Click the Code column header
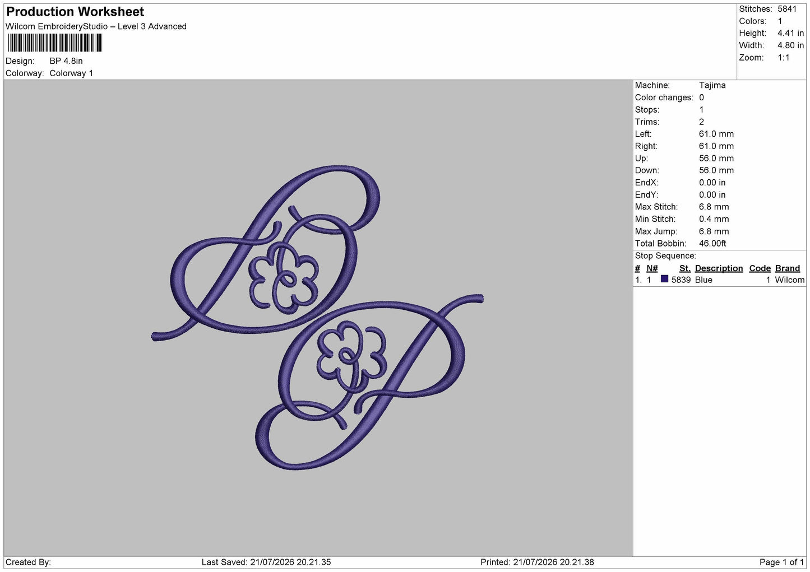This screenshot has height=572, width=810. [x=760, y=268]
